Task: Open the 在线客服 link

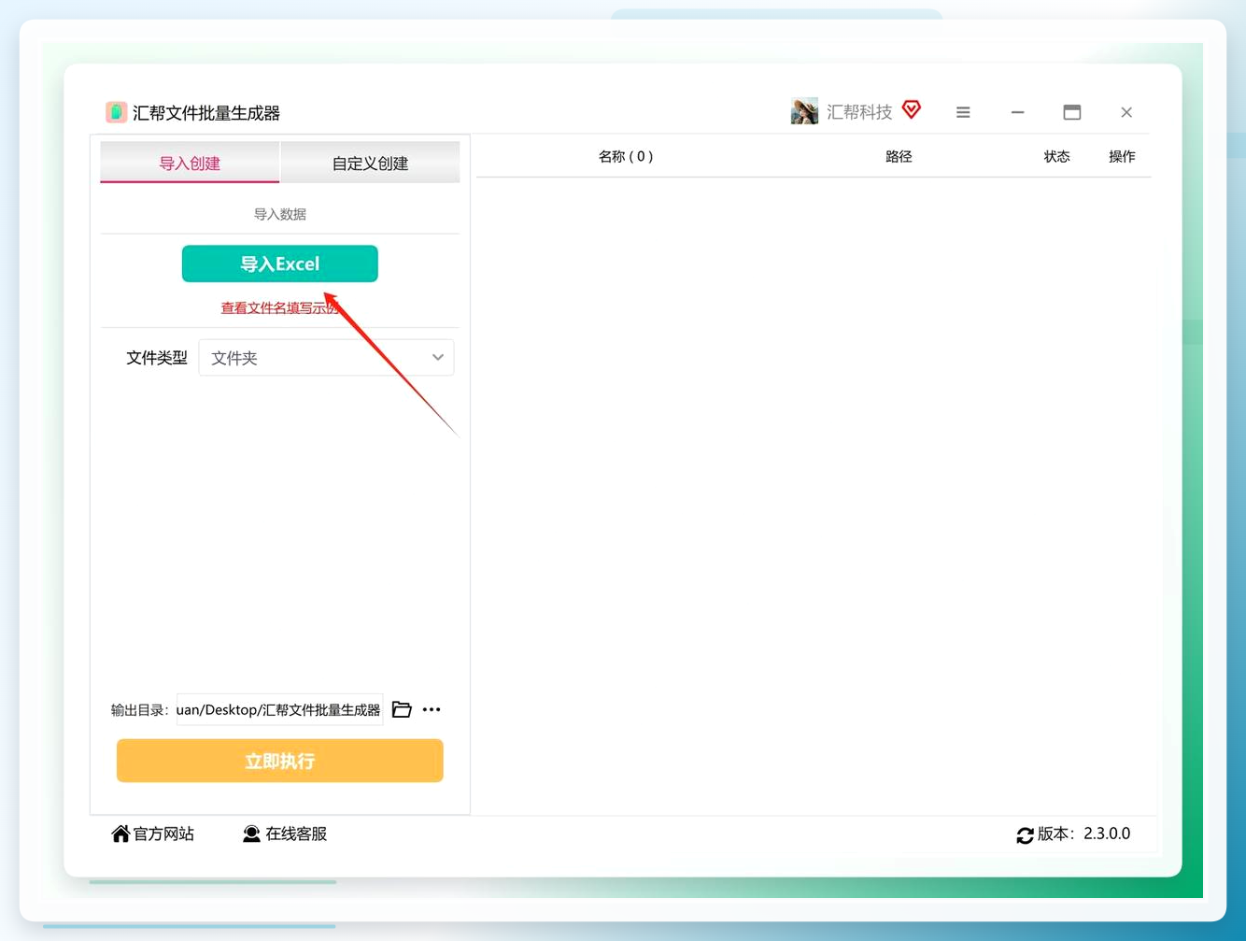Action: point(296,834)
